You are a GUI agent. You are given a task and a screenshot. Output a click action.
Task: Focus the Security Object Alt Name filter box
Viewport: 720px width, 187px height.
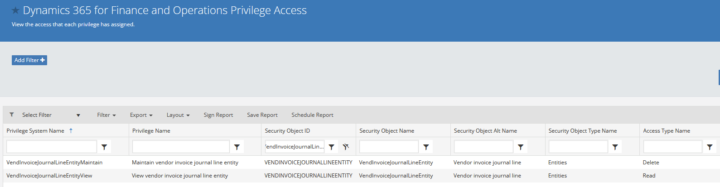[483, 147]
